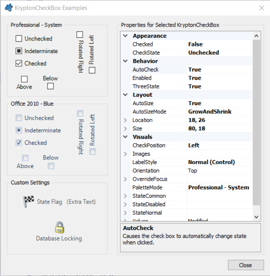Expand the Size property

pyautogui.click(x=125, y=128)
